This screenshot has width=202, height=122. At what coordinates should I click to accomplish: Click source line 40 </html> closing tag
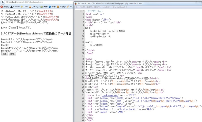click(x=89, y=120)
